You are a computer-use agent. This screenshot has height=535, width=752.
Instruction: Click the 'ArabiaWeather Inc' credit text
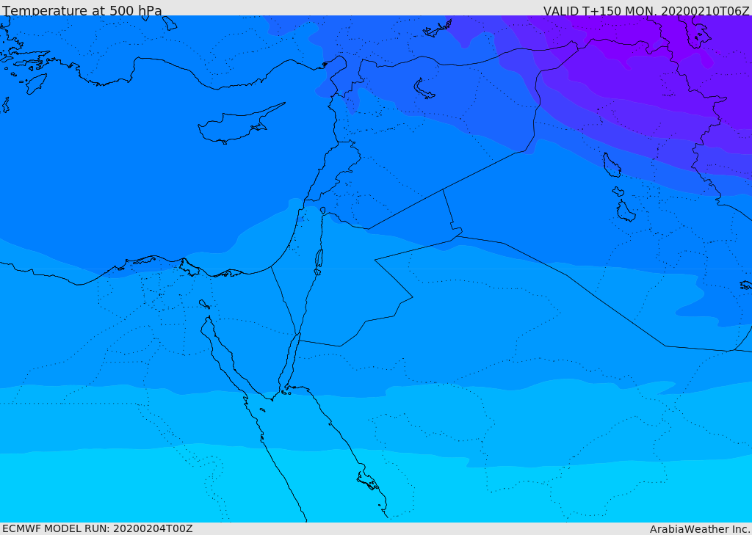tap(700, 529)
